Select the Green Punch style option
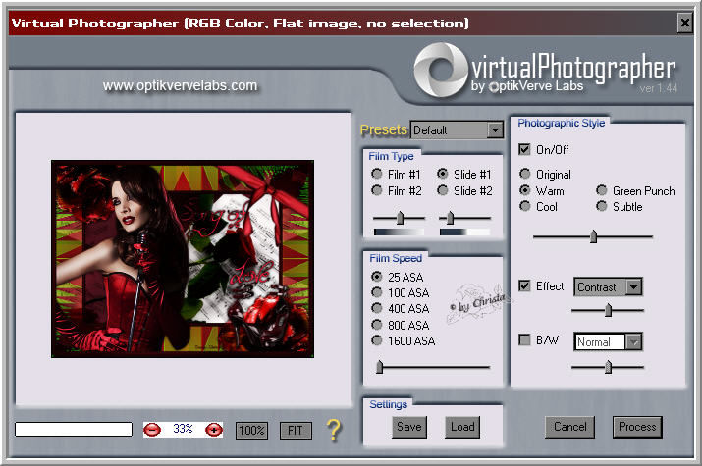The image size is (702, 466). pyautogui.click(x=602, y=190)
